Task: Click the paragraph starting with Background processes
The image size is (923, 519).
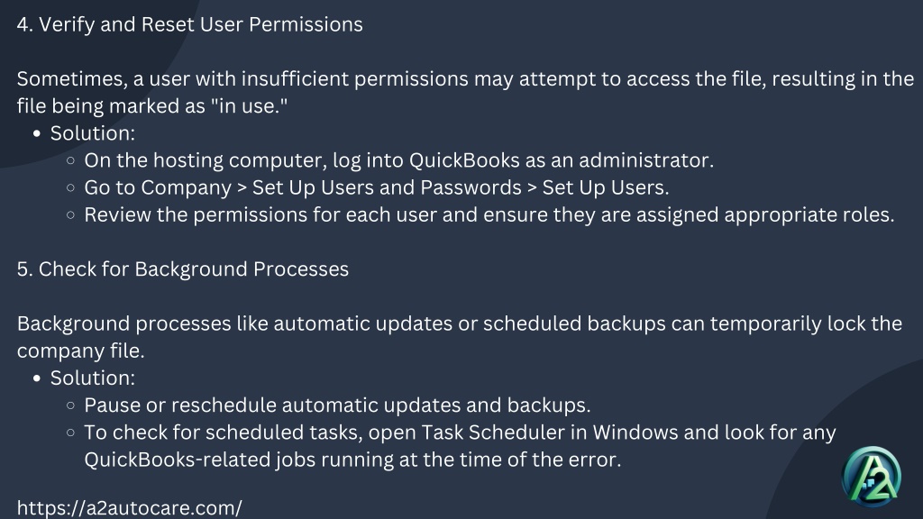Action: pyautogui.click(x=459, y=337)
